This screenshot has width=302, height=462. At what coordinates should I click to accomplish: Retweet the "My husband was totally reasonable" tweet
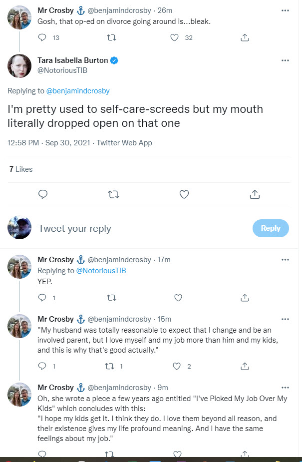tap(111, 366)
